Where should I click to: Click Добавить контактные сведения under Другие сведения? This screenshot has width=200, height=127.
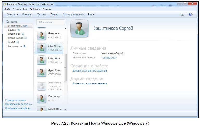coord(89,83)
